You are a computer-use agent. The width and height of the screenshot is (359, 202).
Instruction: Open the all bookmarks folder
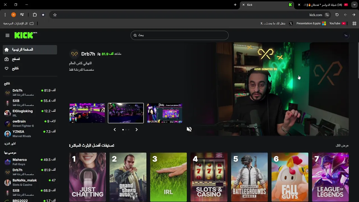(18, 24)
